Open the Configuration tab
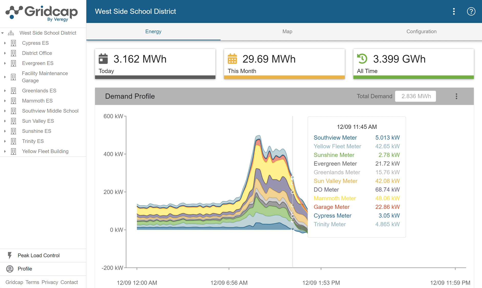This screenshot has width=482, height=288. [x=421, y=31]
